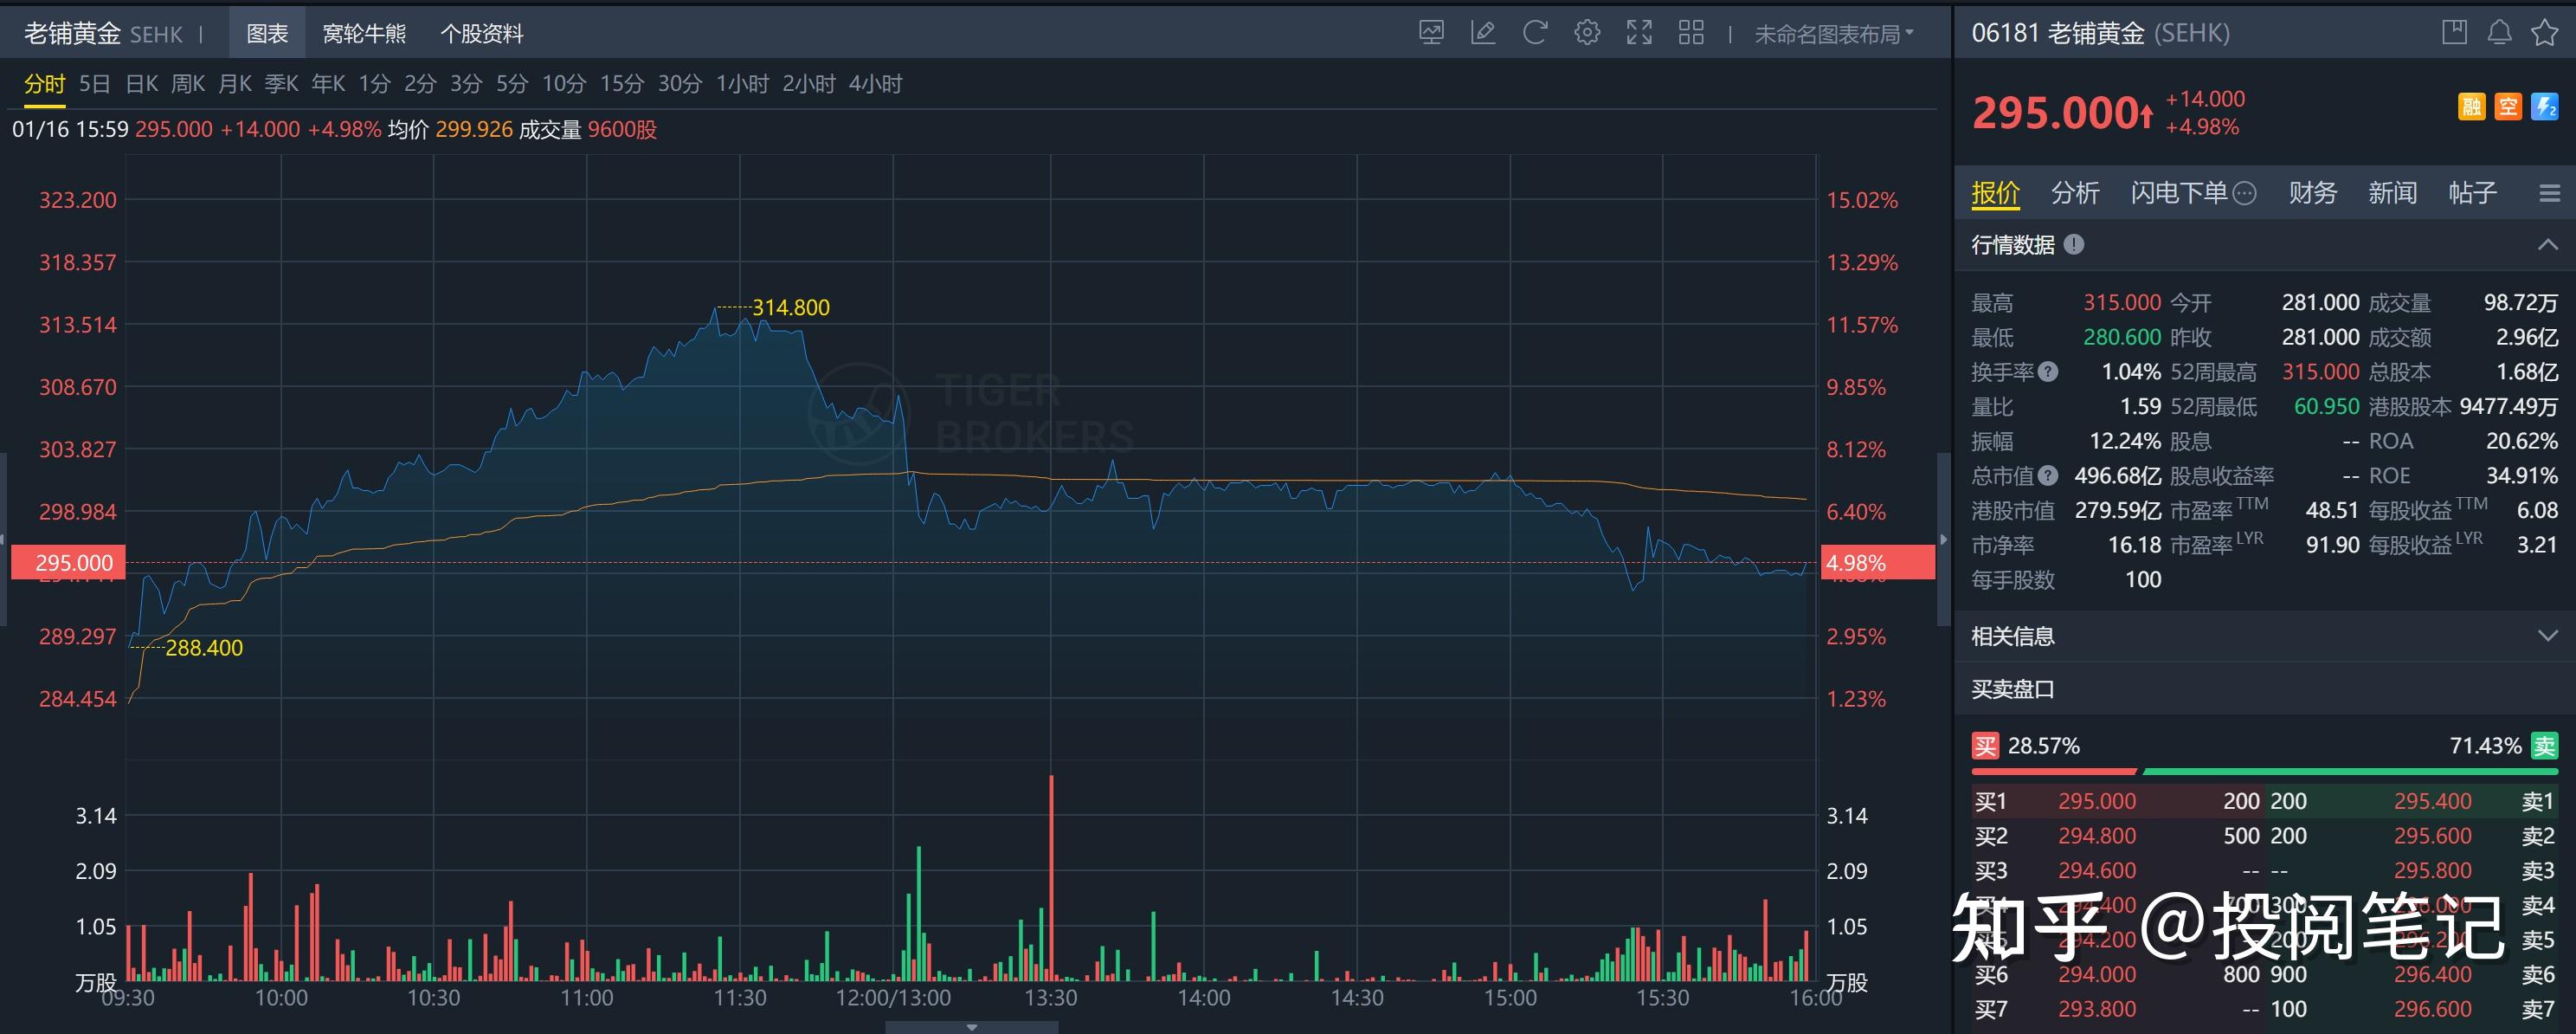
Task: Click the red 买 buy badge
Action: coord(1985,746)
